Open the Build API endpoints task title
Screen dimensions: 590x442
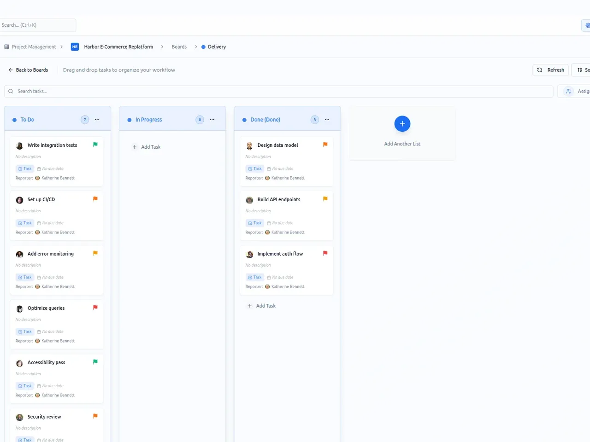pyautogui.click(x=279, y=199)
